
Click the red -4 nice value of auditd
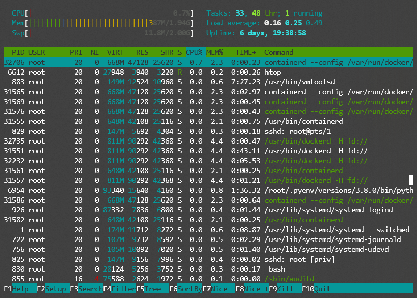pyautogui.click(x=95, y=279)
